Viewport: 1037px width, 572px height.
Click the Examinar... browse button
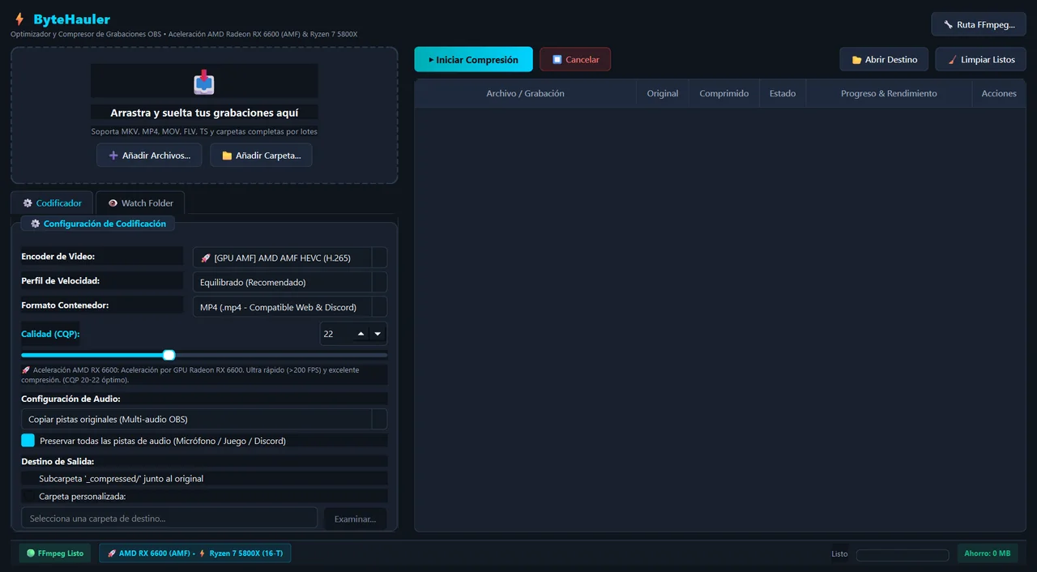coord(355,519)
